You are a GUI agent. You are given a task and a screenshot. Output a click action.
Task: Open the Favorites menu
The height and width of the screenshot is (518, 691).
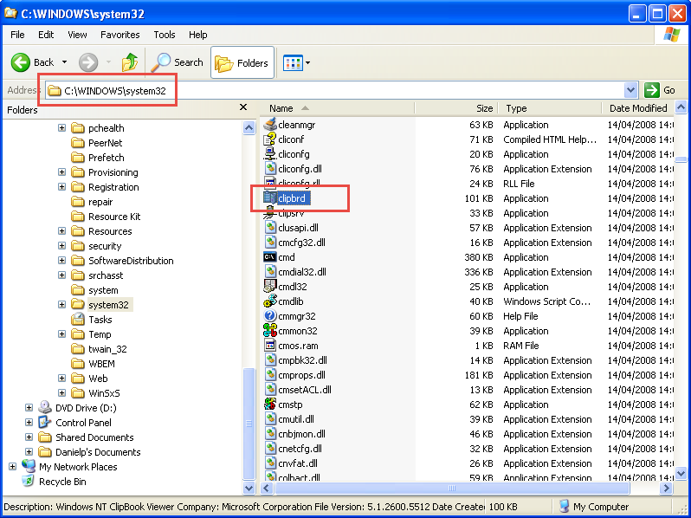(x=119, y=35)
